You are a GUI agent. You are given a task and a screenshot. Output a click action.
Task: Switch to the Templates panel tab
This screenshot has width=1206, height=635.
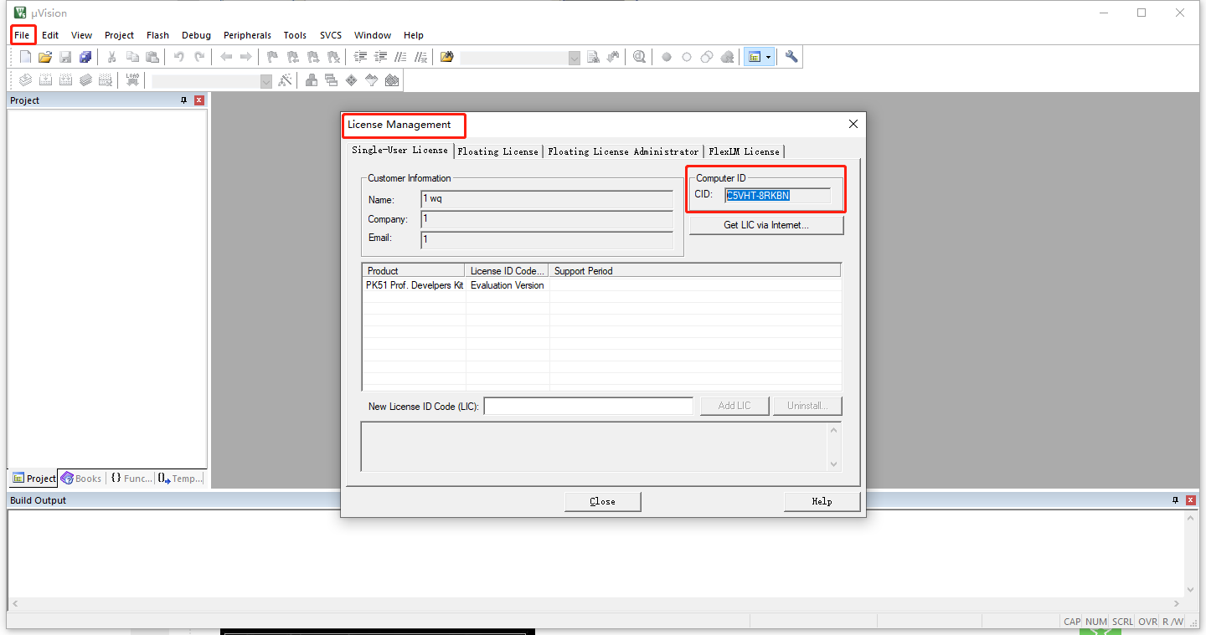(x=180, y=479)
